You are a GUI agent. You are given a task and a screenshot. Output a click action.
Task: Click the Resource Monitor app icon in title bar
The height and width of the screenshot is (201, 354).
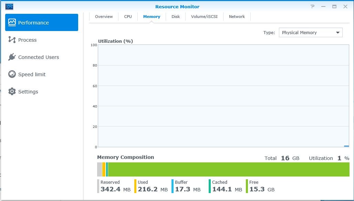point(9,7)
